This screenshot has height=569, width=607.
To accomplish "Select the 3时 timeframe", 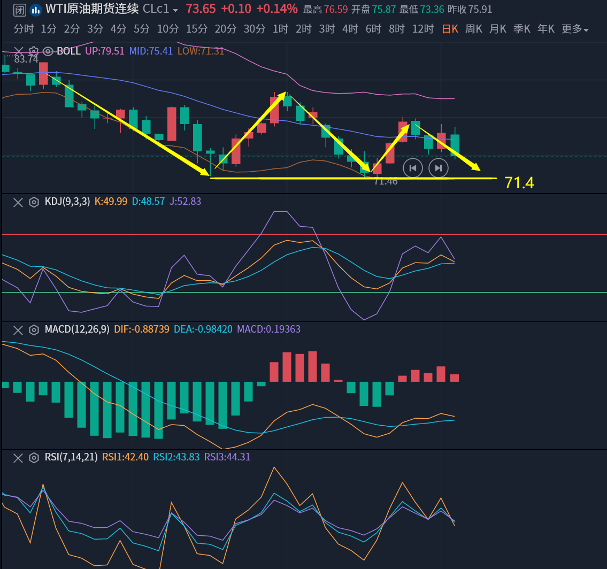I will pos(327,29).
